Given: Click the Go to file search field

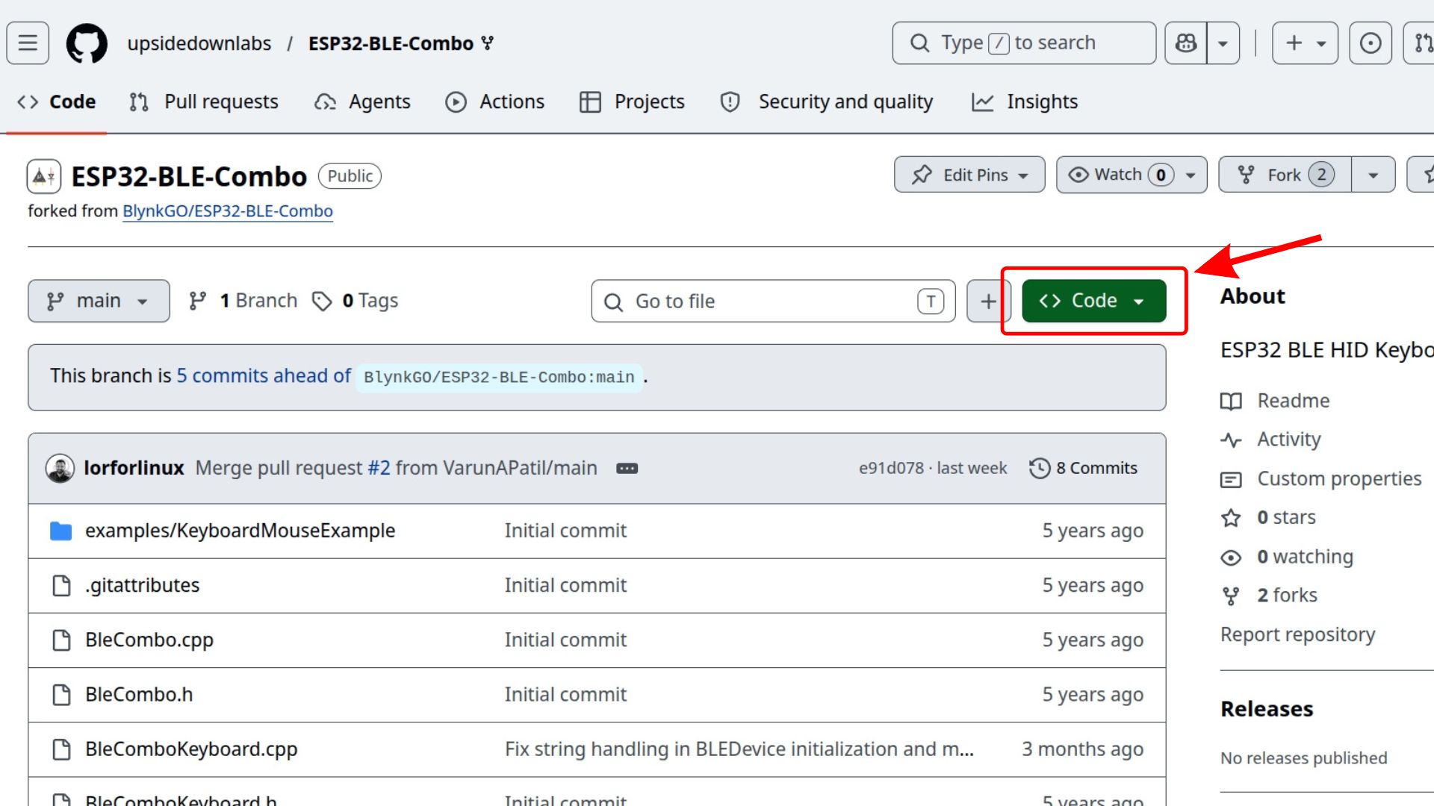Looking at the screenshot, I should 773,302.
